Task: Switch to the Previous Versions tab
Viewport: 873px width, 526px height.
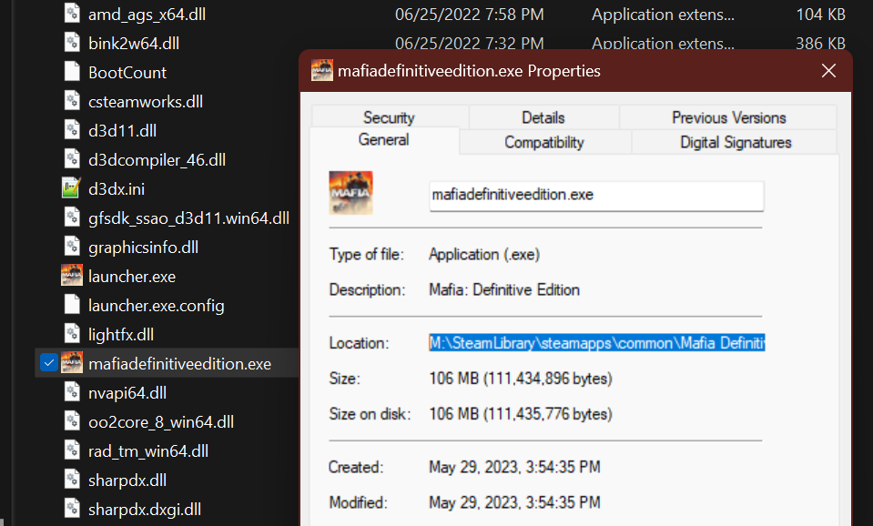Action: pyautogui.click(x=729, y=117)
